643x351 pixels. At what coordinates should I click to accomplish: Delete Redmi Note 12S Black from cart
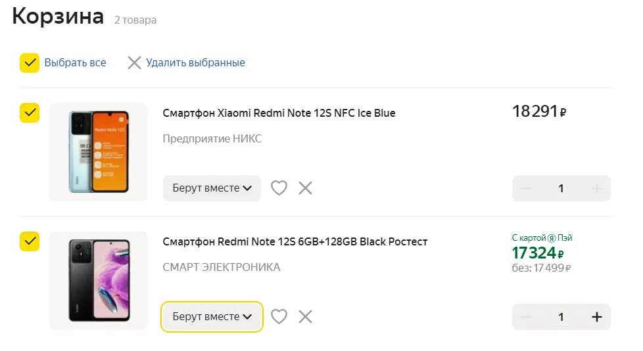click(x=305, y=317)
